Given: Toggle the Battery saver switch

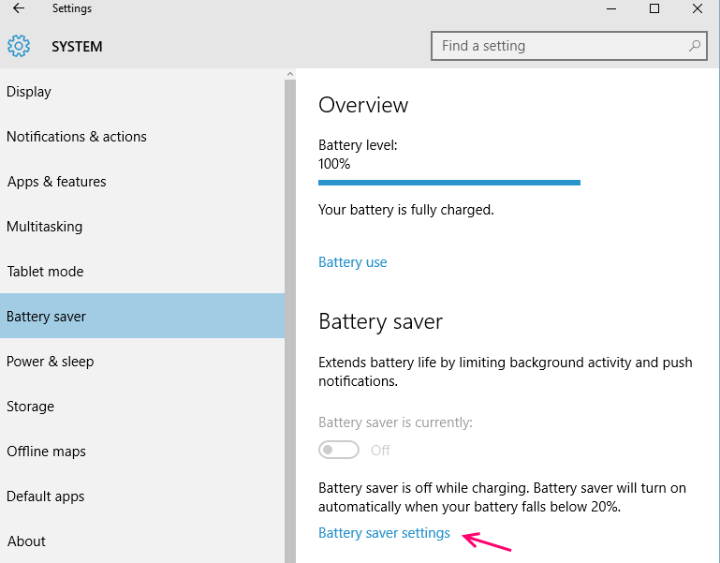Looking at the screenshot, I should click(339, 450).
